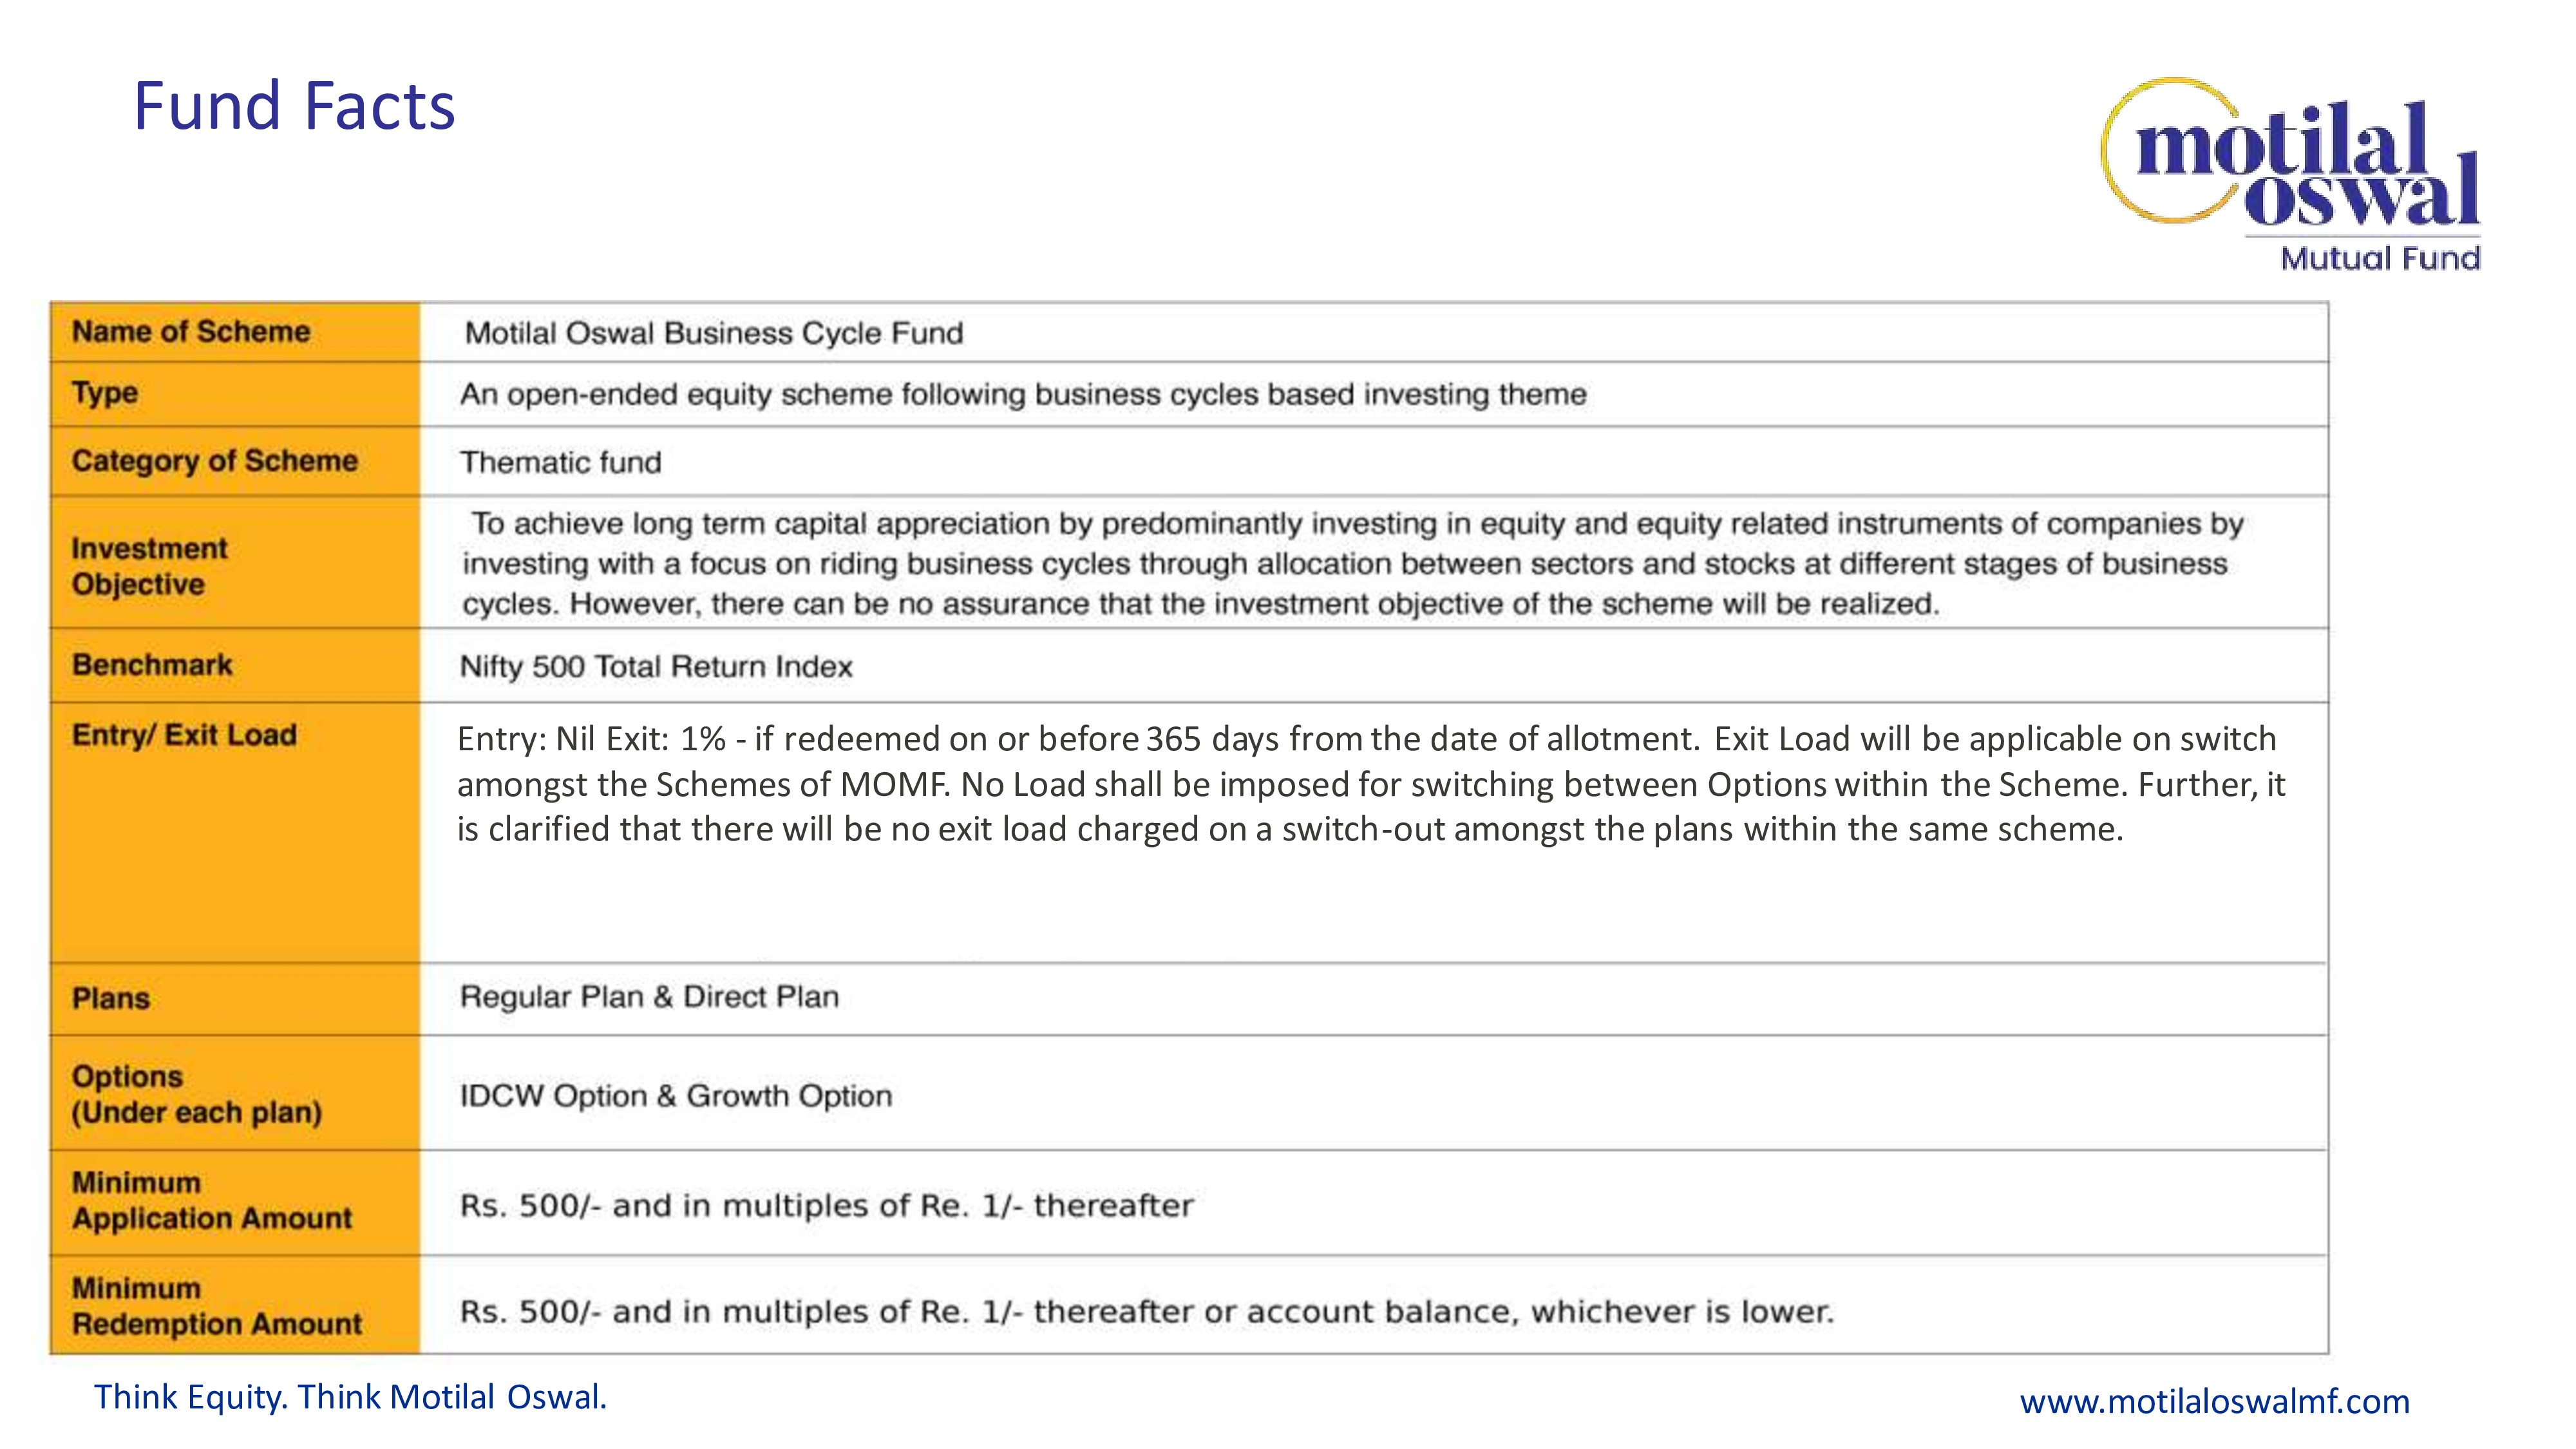Viewport: 2576px width, 1449px height.
Task: Select the Type row label
Action: pyautogui.click(x=105, y=393)
